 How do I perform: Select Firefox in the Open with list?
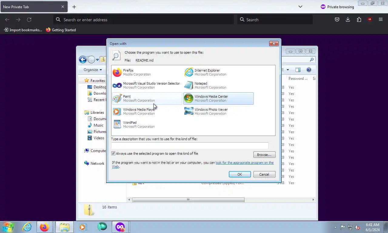147,72
